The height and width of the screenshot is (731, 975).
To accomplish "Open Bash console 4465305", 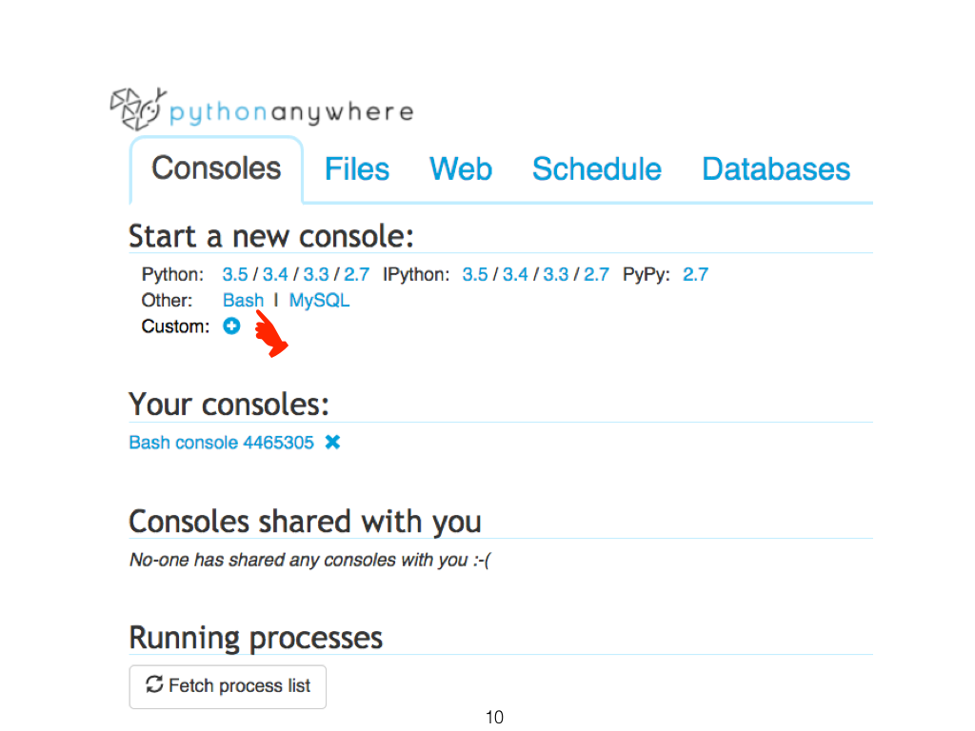I will point(221,442).
